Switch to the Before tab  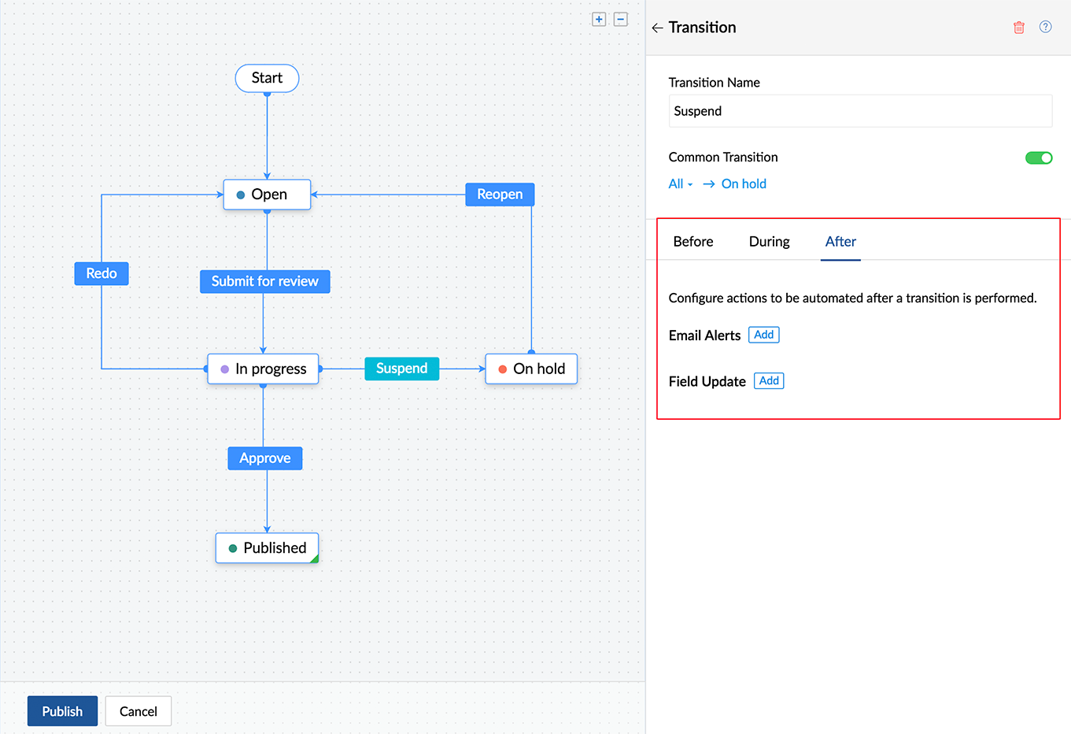tap(692, 242)
